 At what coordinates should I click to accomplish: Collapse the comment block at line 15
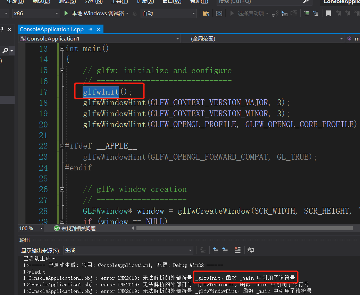[x=62, y=70]
